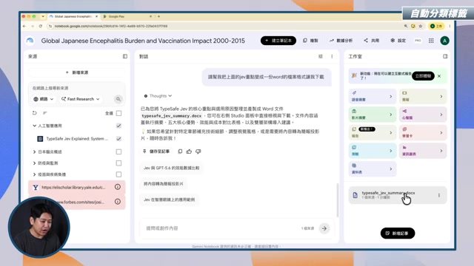Expand the 防疫與監測 group
The height and width of the screenshot is (266, 474).
[34, 163]
